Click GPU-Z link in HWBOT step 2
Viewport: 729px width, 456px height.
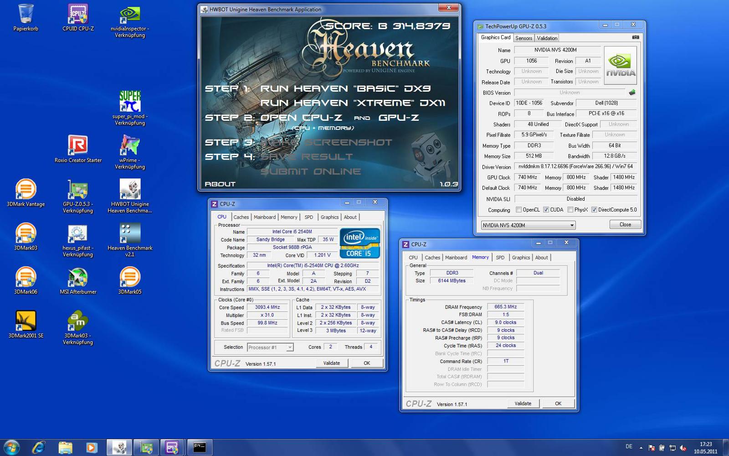[399, 117]
